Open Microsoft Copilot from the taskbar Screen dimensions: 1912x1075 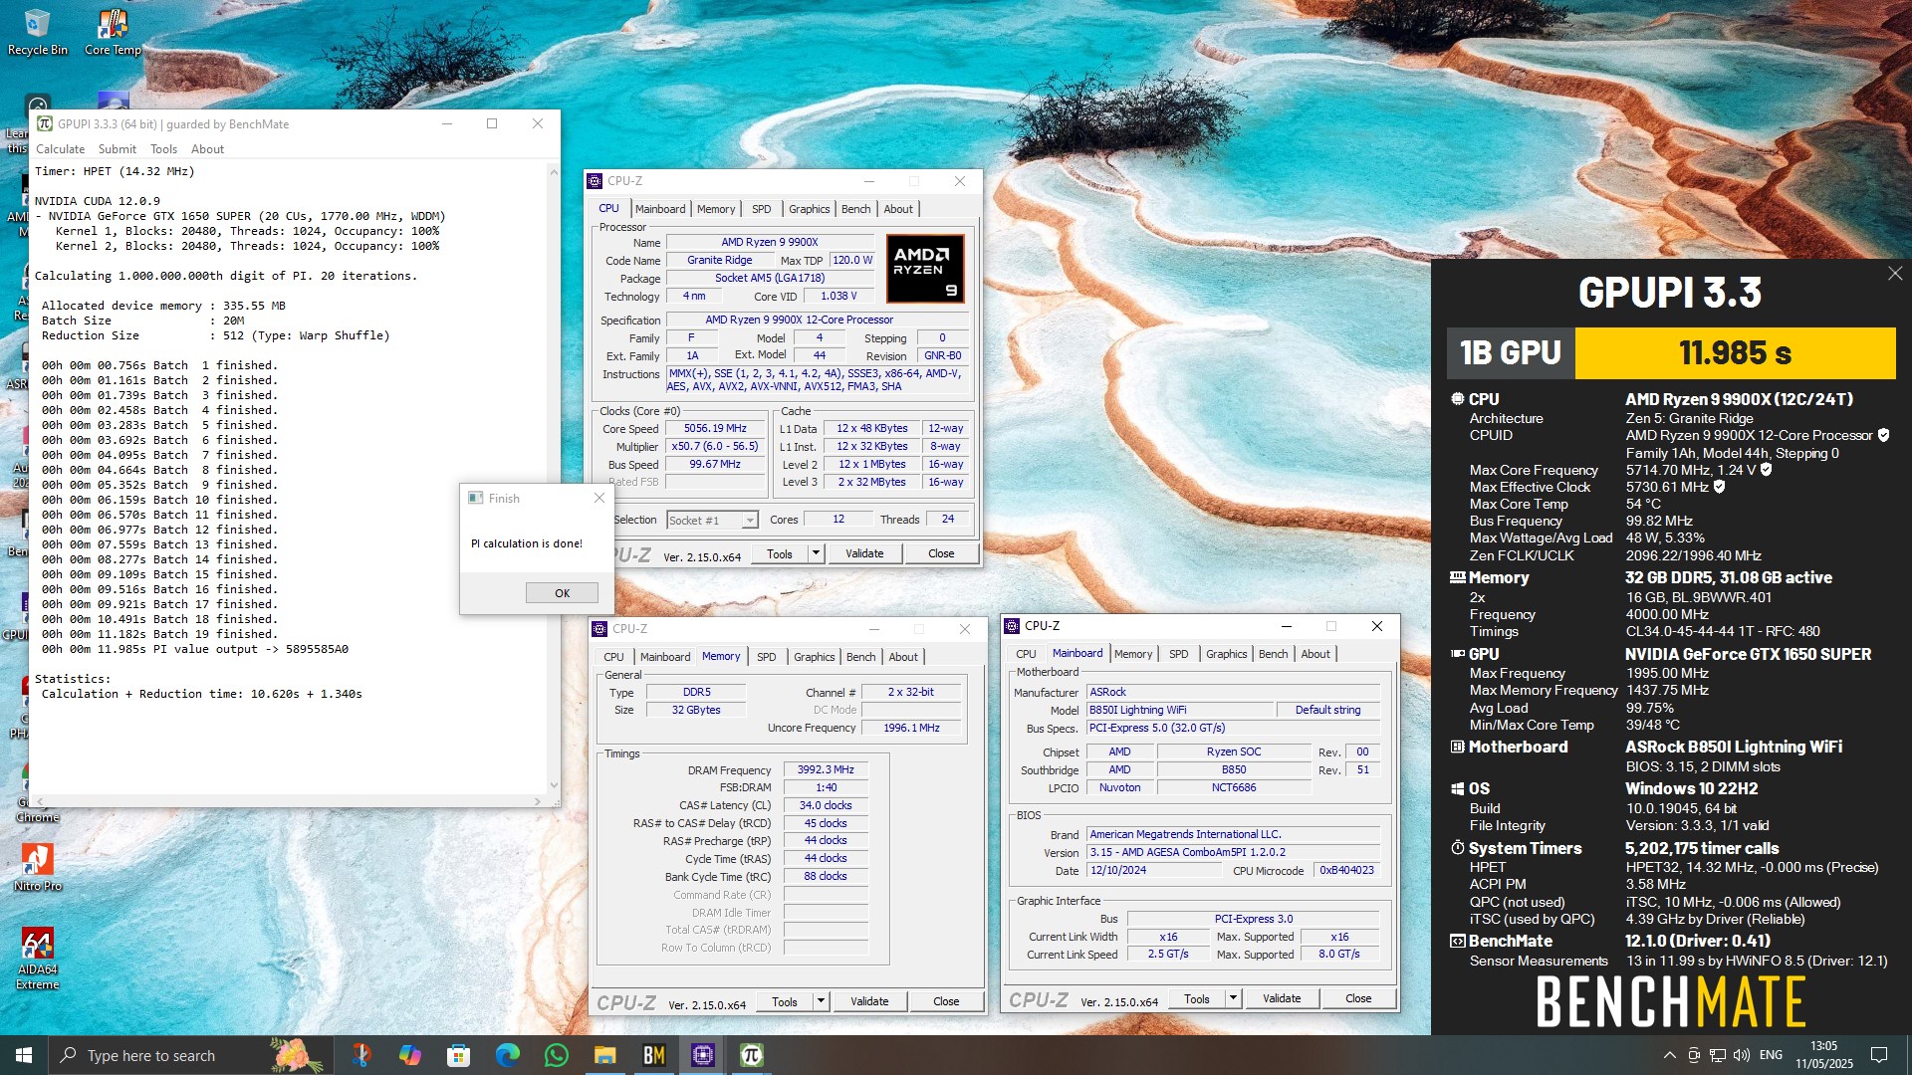(409, 1055)
